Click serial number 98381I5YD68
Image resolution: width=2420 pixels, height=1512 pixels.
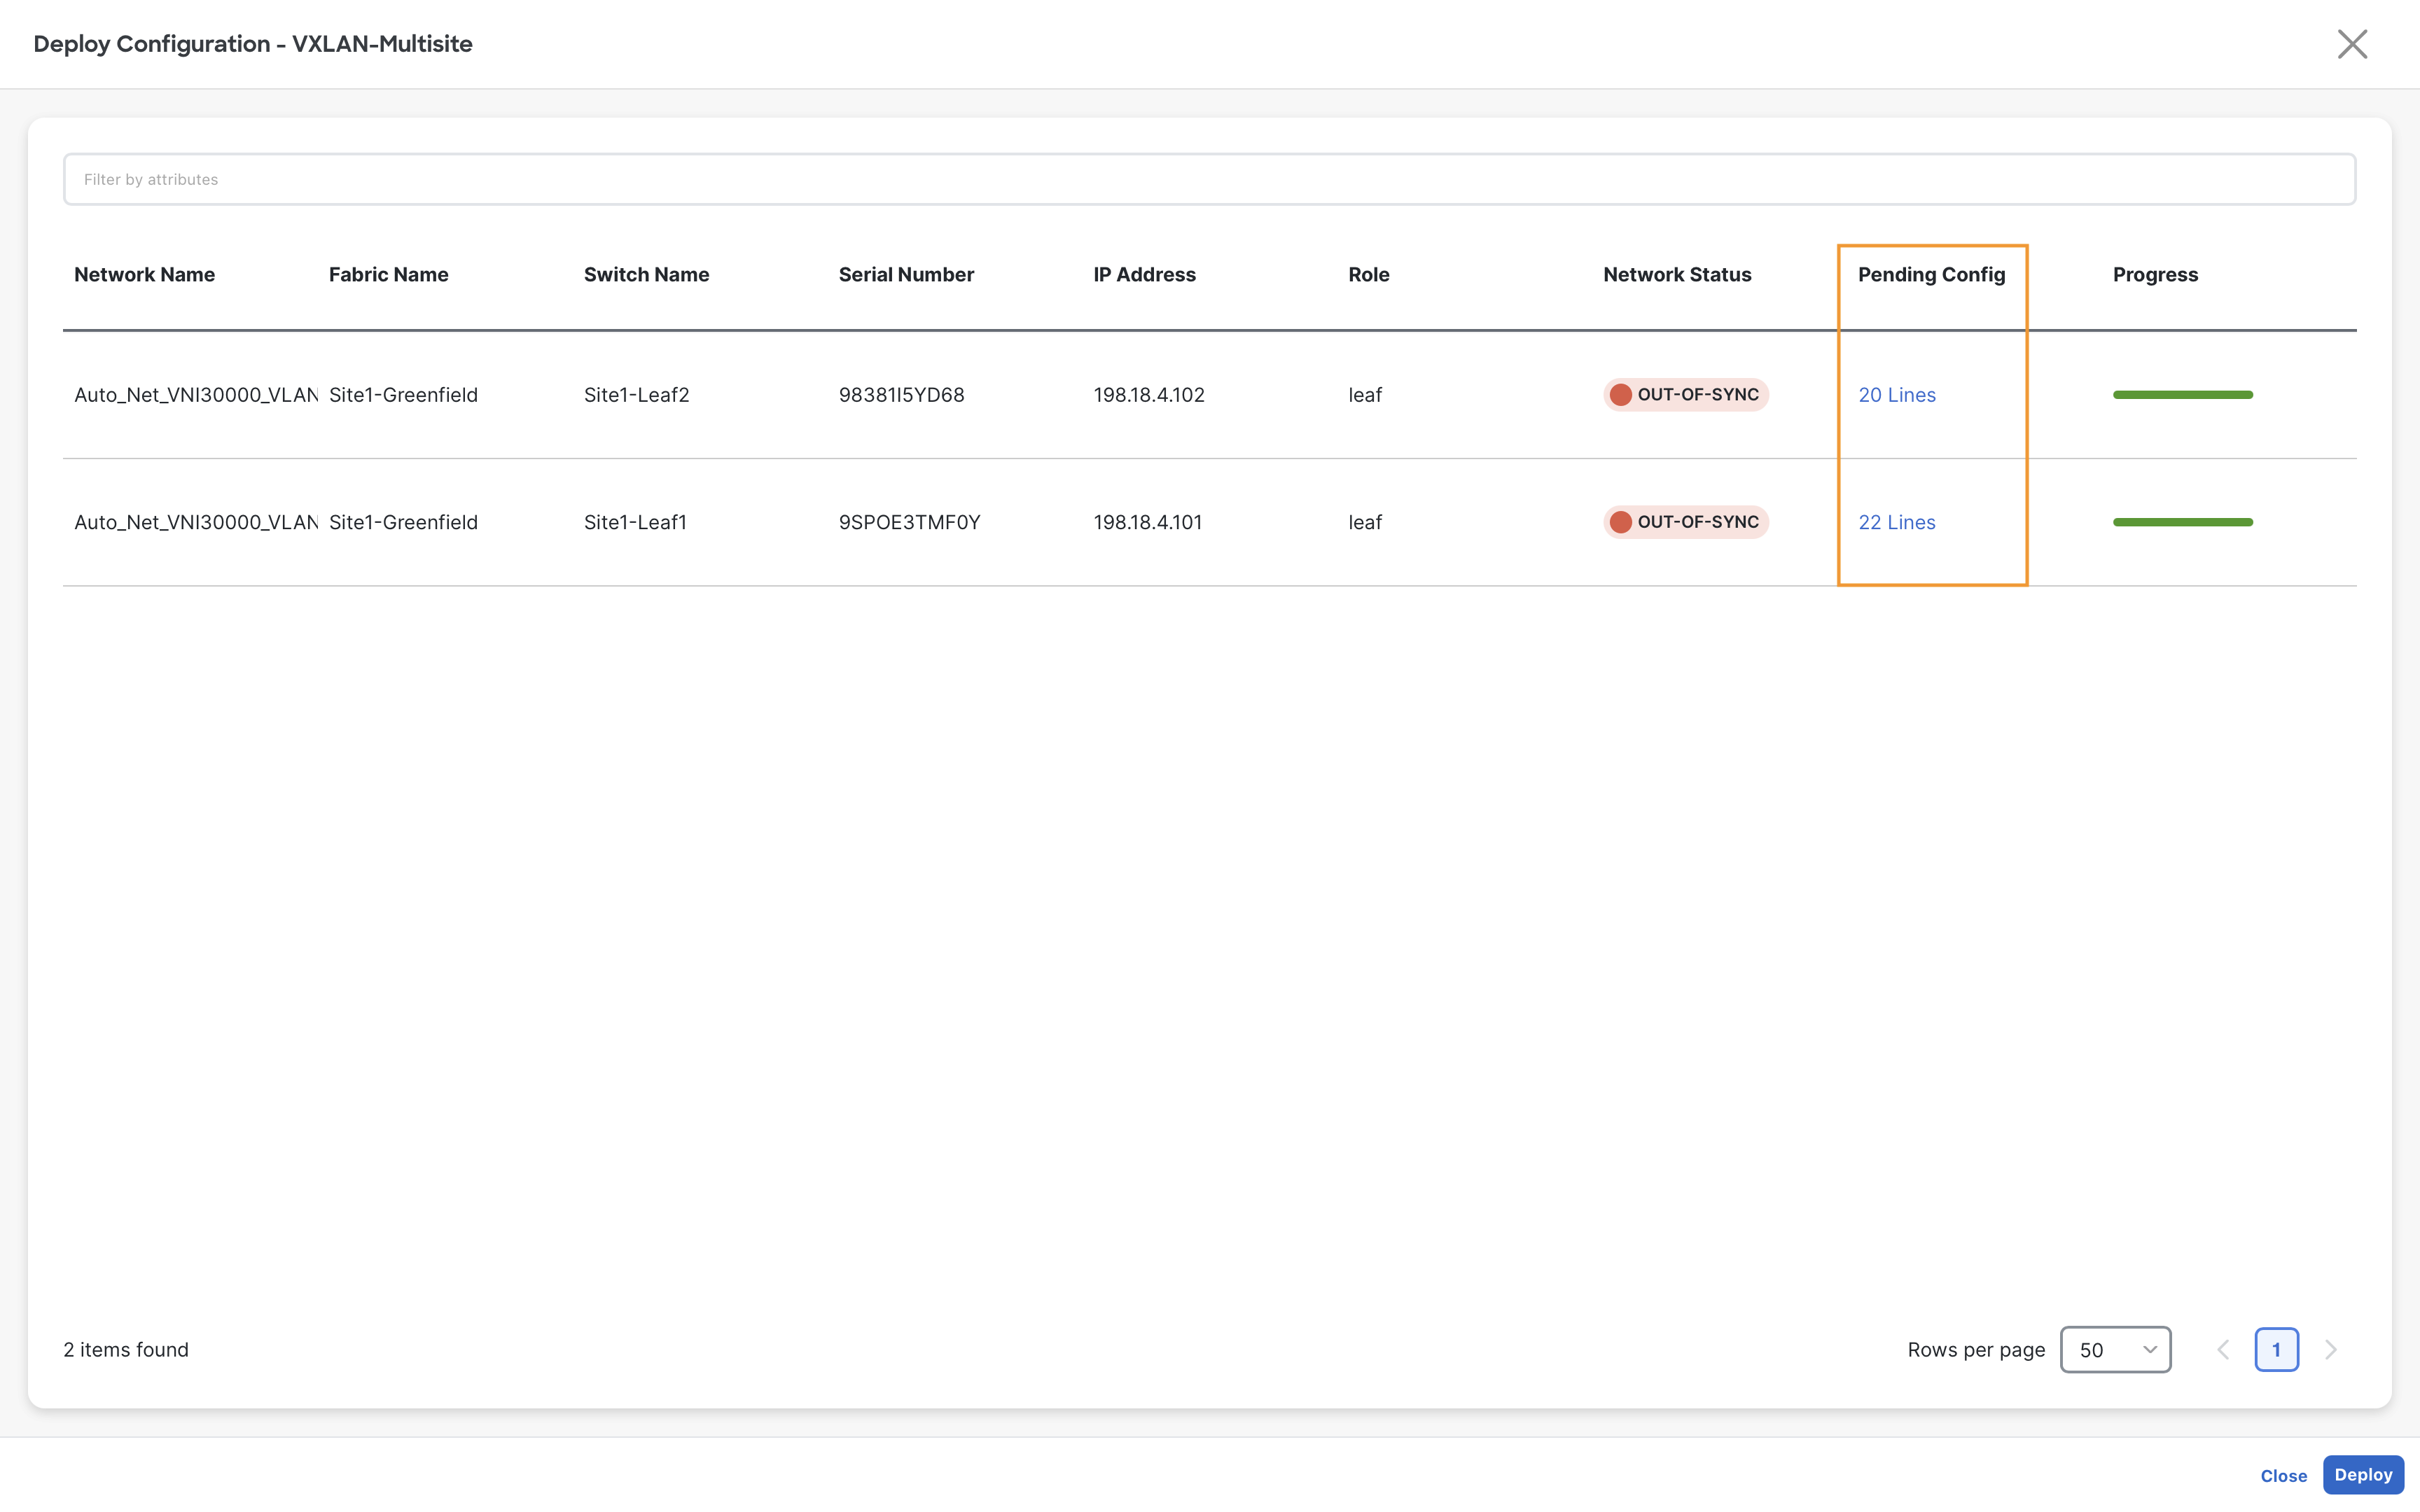[x=901, y=395]
